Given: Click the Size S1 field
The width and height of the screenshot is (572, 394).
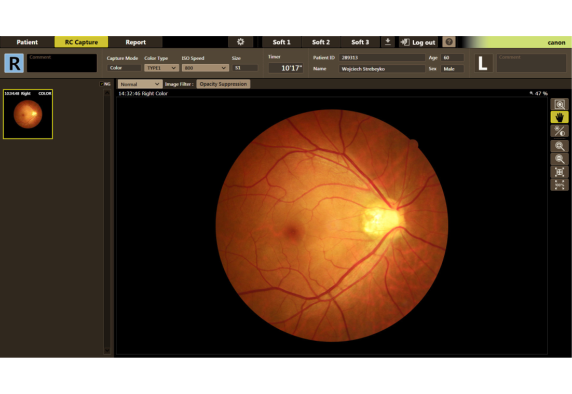Looking at the screenshot, I should click(x=245, y=68).
